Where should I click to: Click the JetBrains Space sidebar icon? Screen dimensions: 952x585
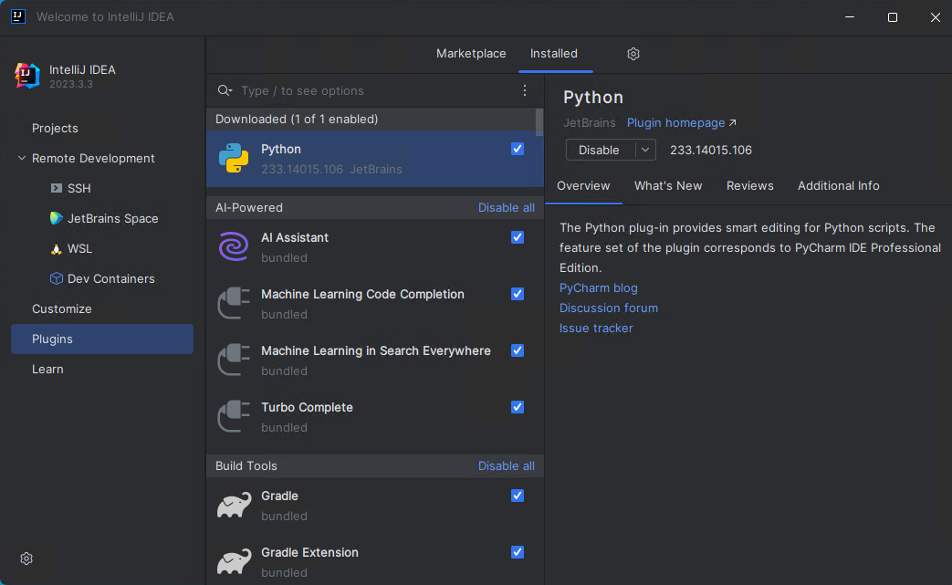55,218
